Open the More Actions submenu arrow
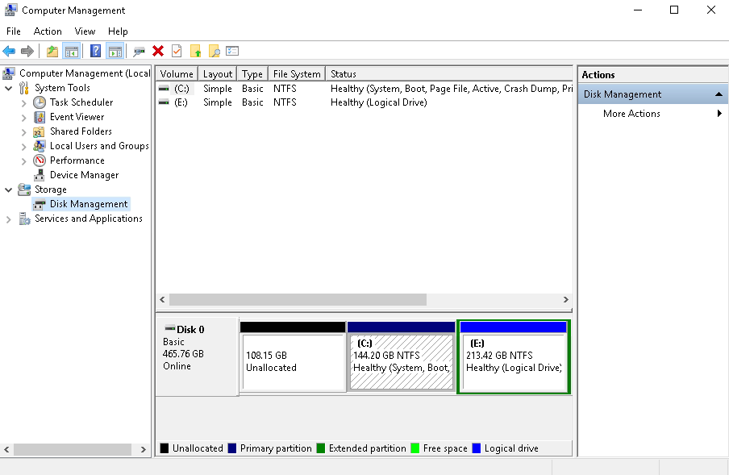The width and height of the screenshot is (729, 475). 719,114
